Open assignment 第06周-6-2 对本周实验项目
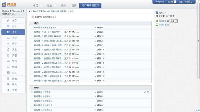The image size is (200, 112). point(49,80)
